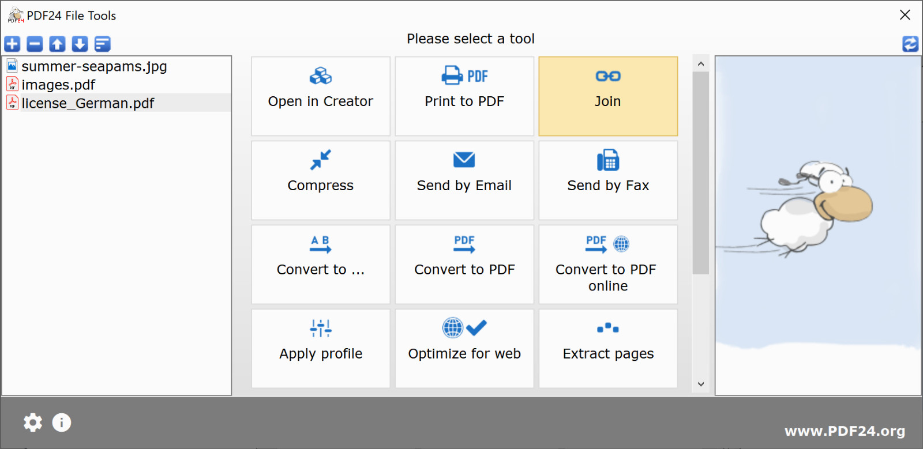Add a file with the plus icon

12,44
